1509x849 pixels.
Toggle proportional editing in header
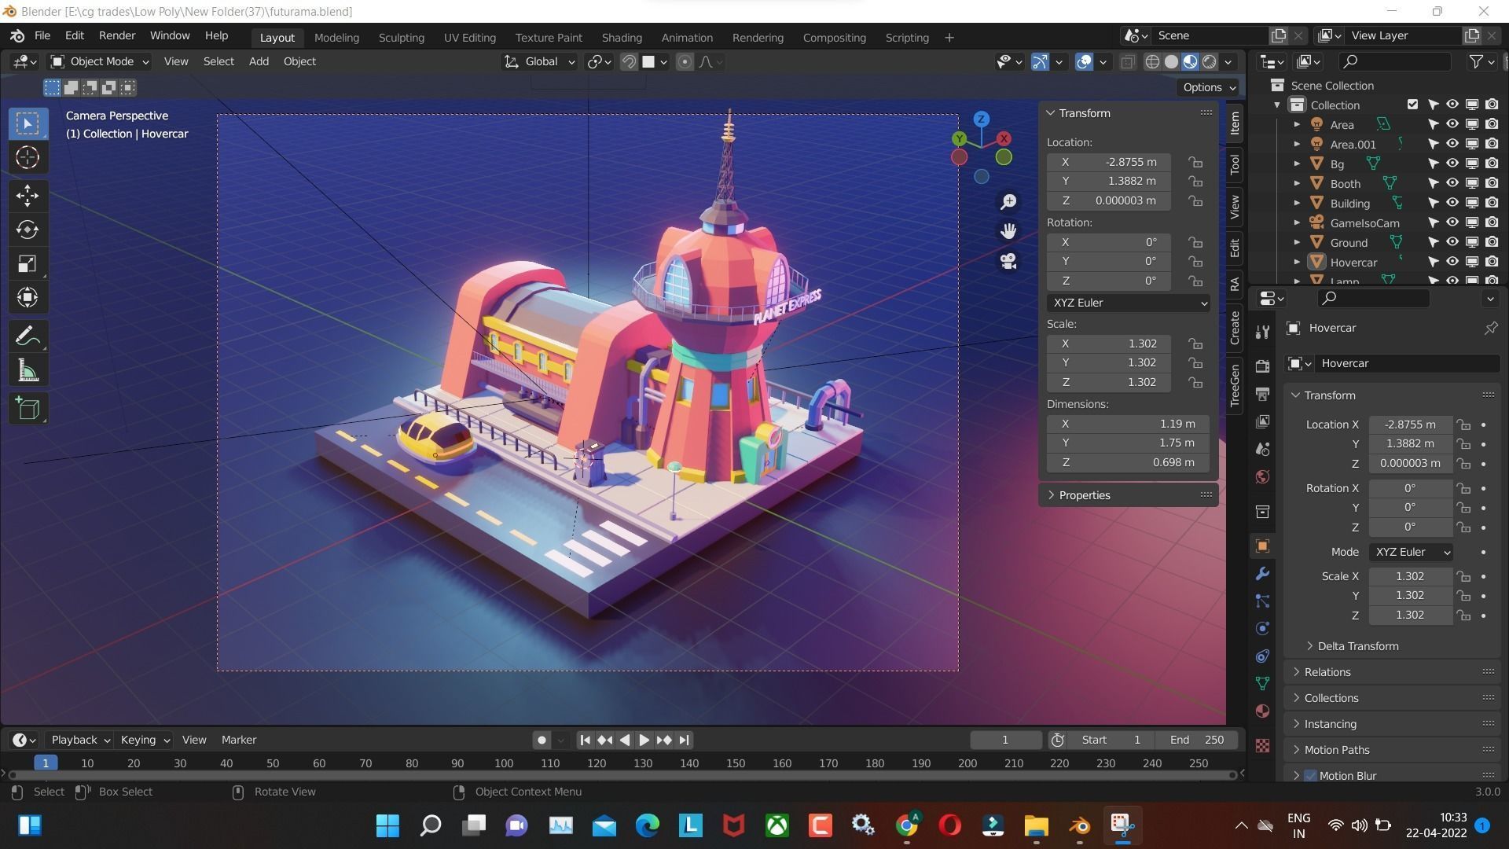(685, 62)
